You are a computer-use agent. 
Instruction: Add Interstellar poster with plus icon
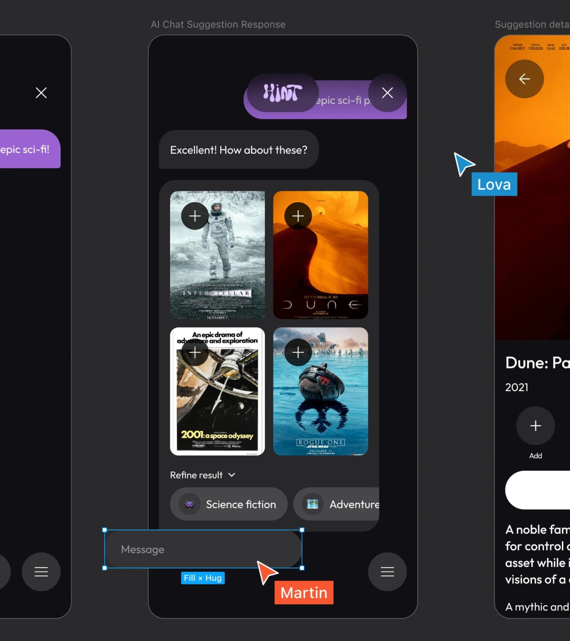point(195,216)
